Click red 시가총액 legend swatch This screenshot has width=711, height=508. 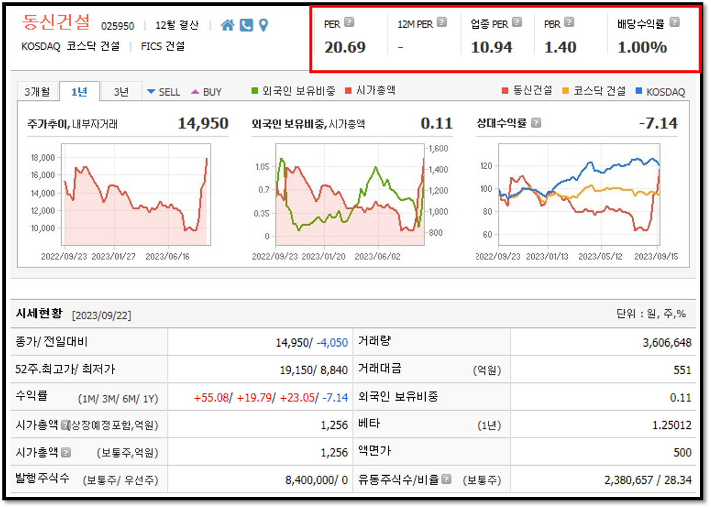click(x=348, y=90)
